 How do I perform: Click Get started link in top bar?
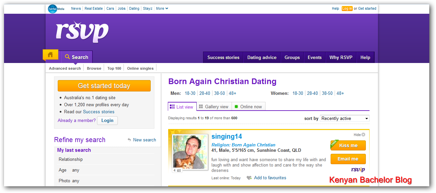click(367, 8)
